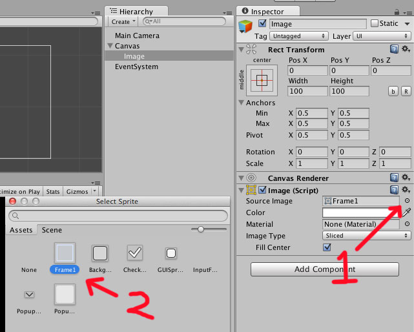Click the Width field
This screenshot has width=414, height=332.
[307, 91]
